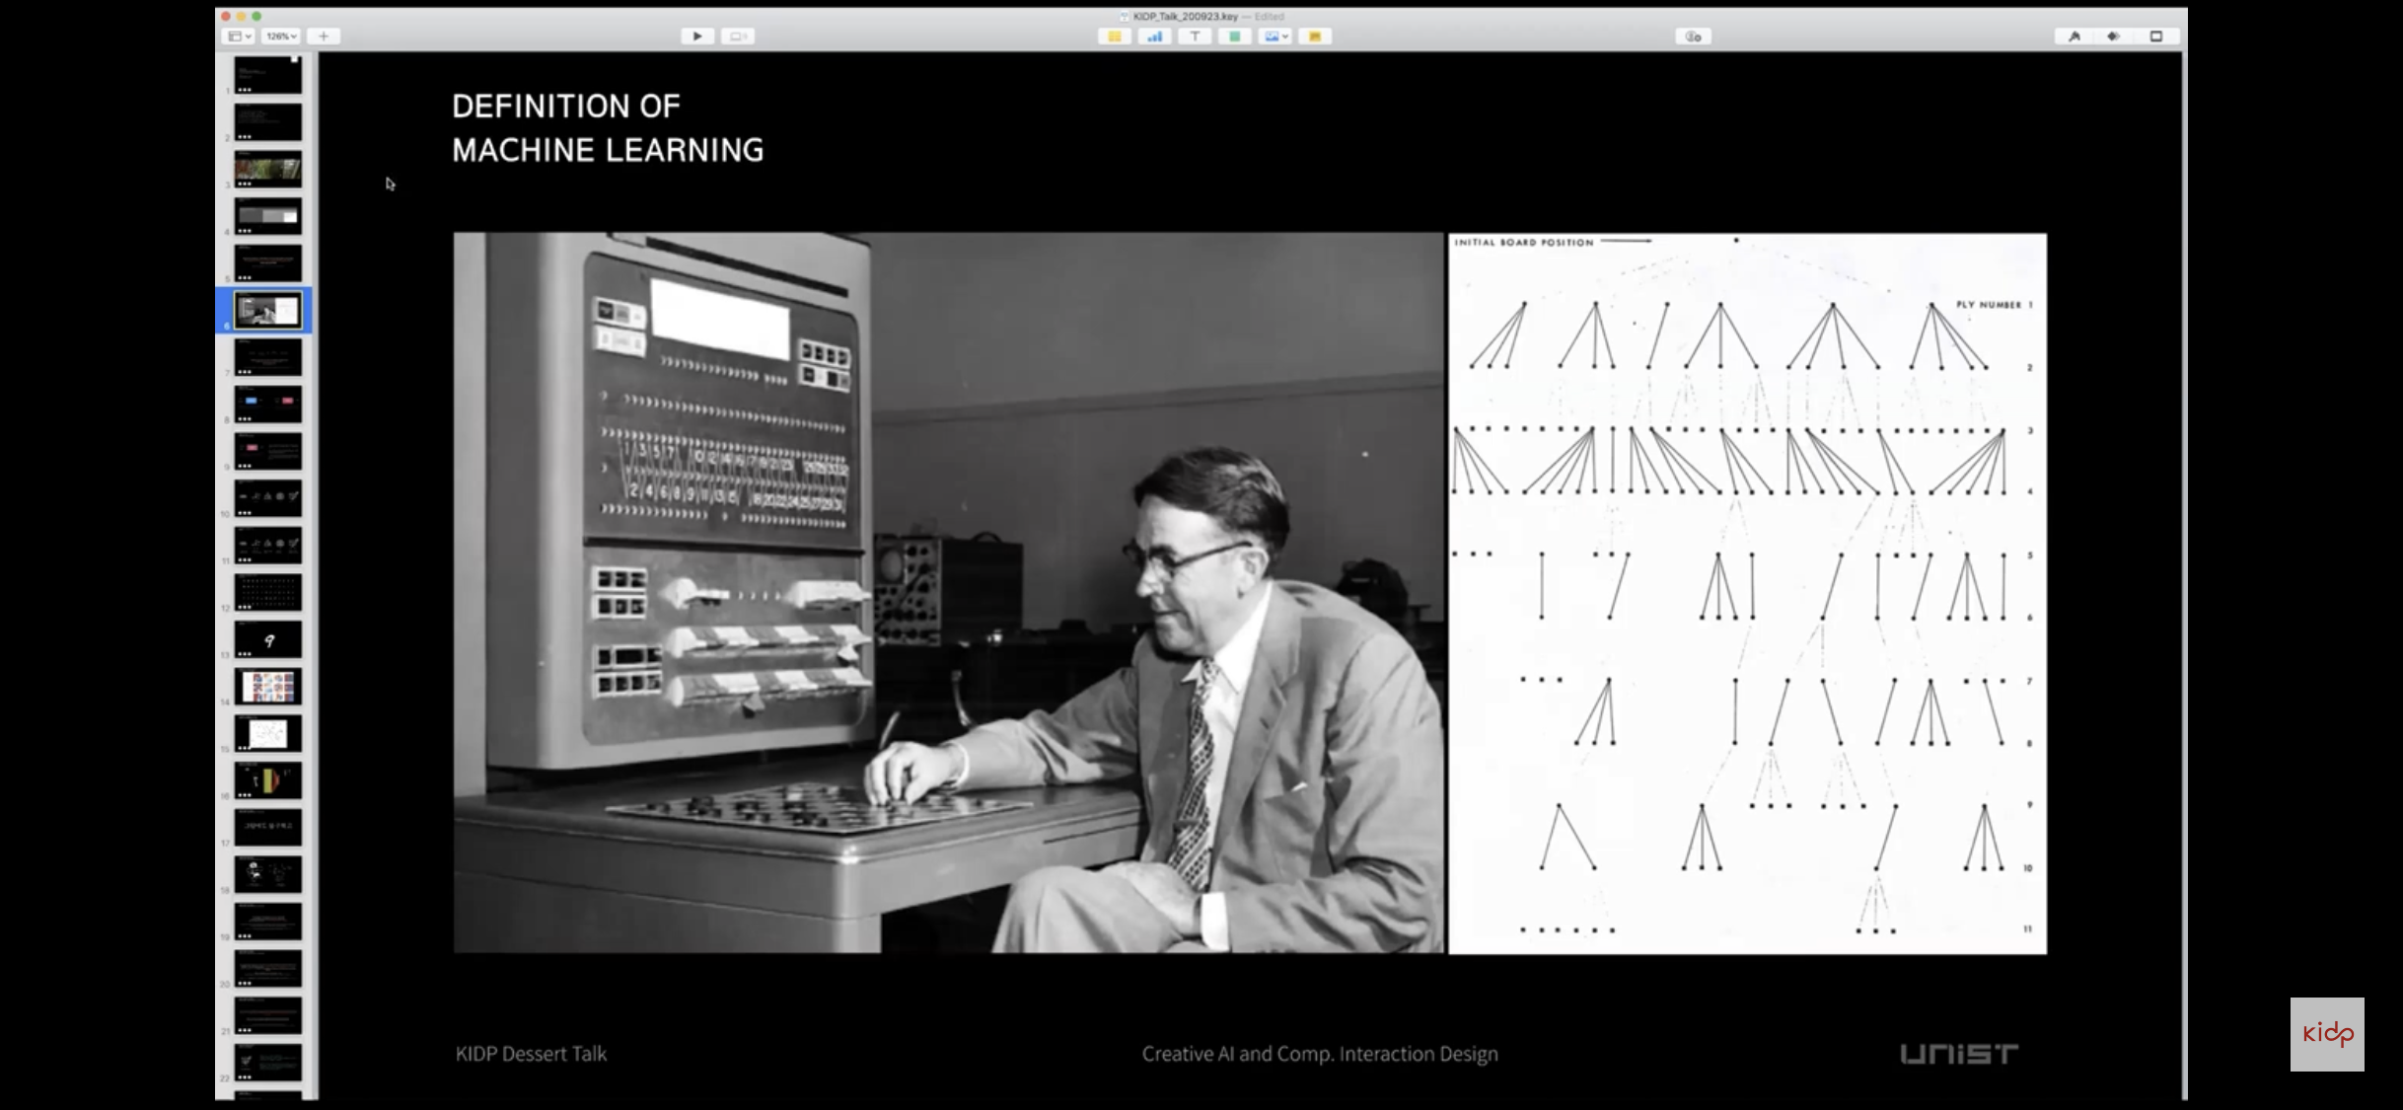The width and height of the screenshot is (2403, 1110).
Task: Open the 126% zoom dropdown
Action: 281,37
